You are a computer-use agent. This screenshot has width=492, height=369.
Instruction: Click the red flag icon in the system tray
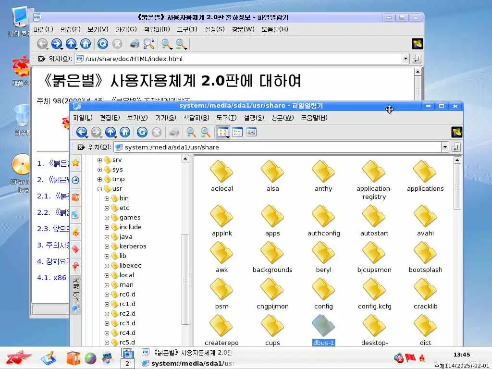[410, 357]
